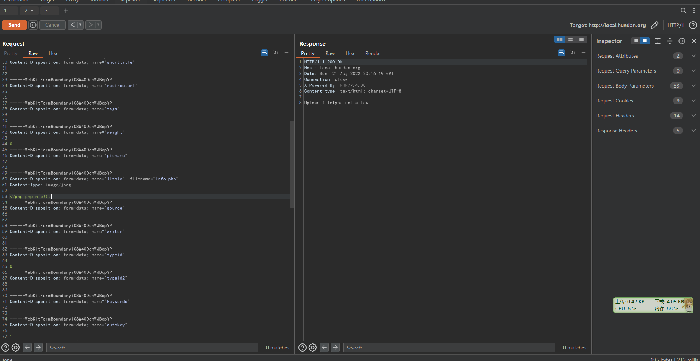Screen dimensions: 700x361
Task: Toggle word wrap in Request pane
Action: 265,53
